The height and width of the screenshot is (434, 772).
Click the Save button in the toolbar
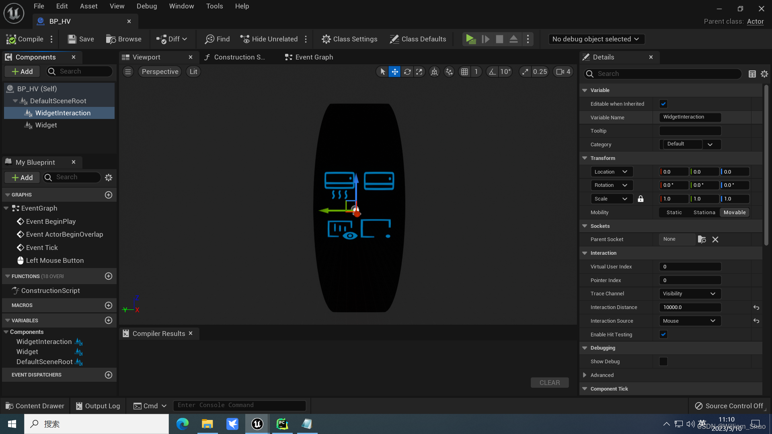pos(80,39)
